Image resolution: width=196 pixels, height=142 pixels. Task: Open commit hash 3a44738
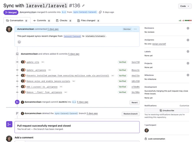135,62
